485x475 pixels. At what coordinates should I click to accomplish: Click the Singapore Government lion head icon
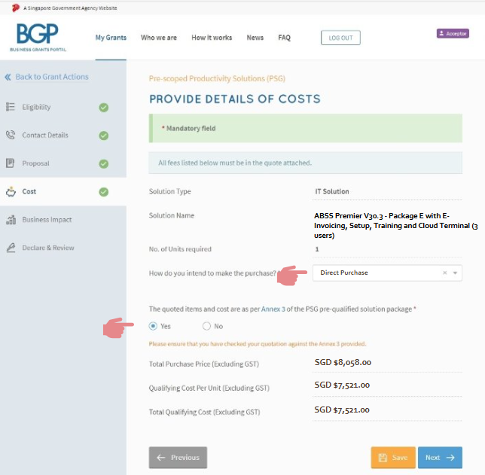[x=16, y=8]
